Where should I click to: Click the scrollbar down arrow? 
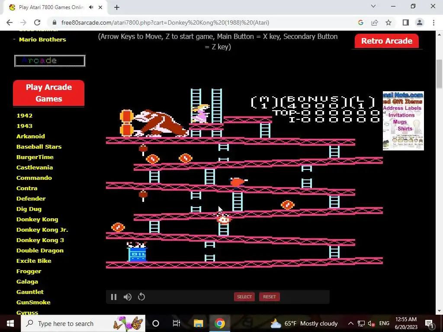(x=439, y=311)
